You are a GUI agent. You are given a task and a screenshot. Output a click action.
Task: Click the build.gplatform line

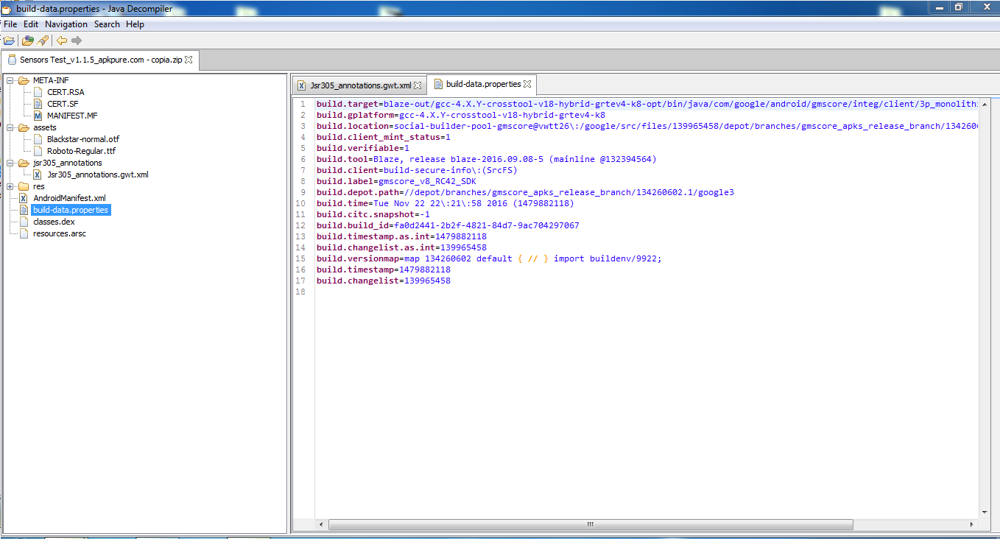[461, 115]
